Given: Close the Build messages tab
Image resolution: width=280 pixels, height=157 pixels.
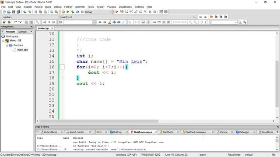Looking at the screenshot, I should coord(156,132).
